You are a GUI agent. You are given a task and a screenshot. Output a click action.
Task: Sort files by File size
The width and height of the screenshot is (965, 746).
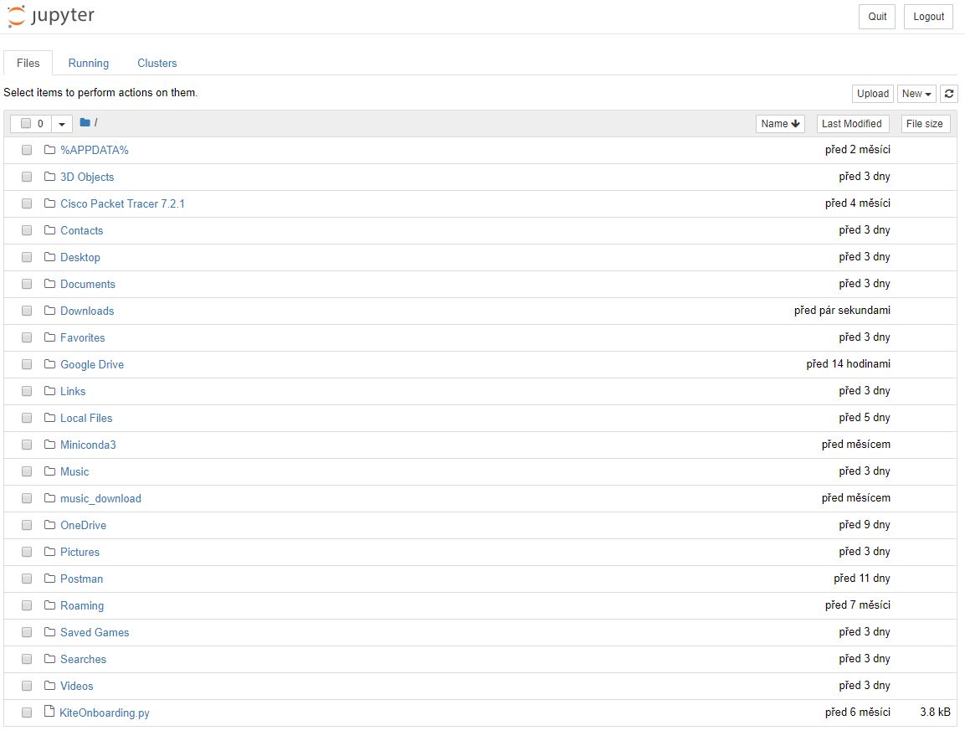pyautogui.click(x=925, y=124)
